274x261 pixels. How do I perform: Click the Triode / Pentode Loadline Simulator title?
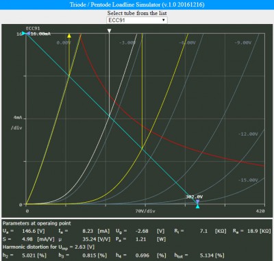pyautogui.click(x=137, y=5)
